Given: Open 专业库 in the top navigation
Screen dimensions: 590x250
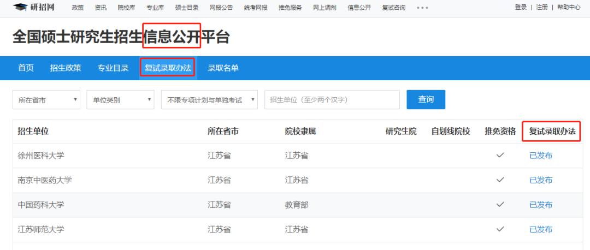Looking at the screenshot, I should pos(155,8).
